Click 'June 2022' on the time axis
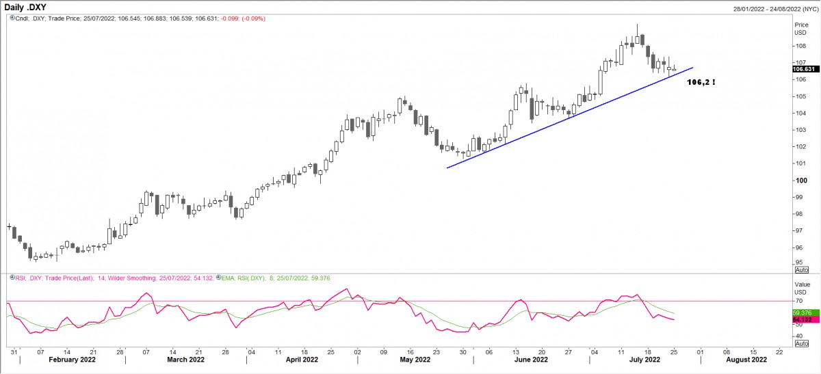 [x=531, y=359]
